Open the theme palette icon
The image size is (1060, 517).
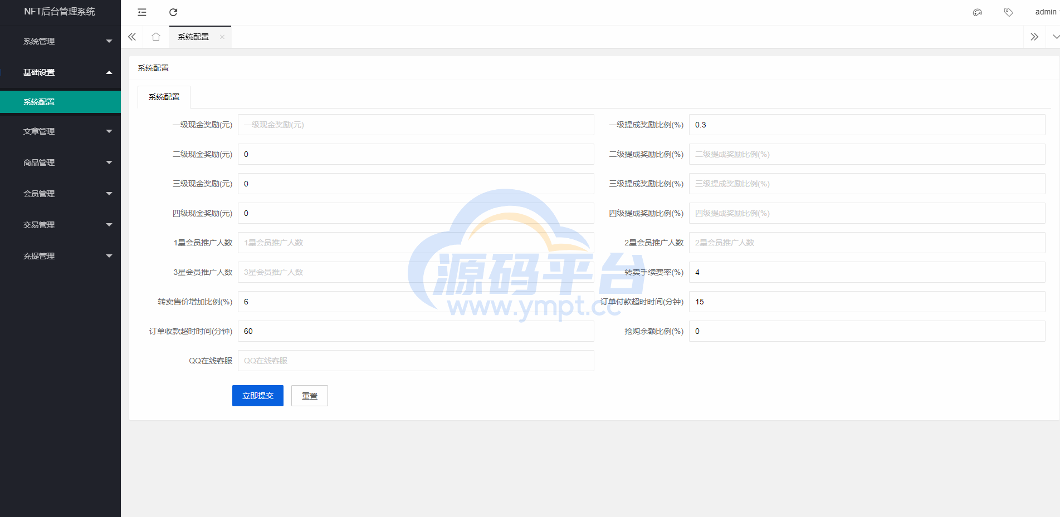click(x=978, y=12)
